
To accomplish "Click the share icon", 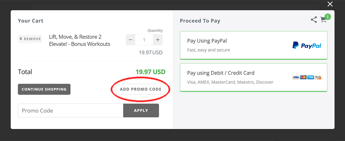I will (x=314, y=20).
